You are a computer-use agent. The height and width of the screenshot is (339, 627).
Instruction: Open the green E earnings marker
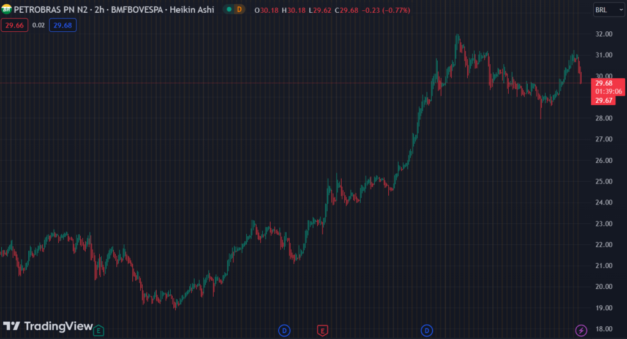coord(99,330)
